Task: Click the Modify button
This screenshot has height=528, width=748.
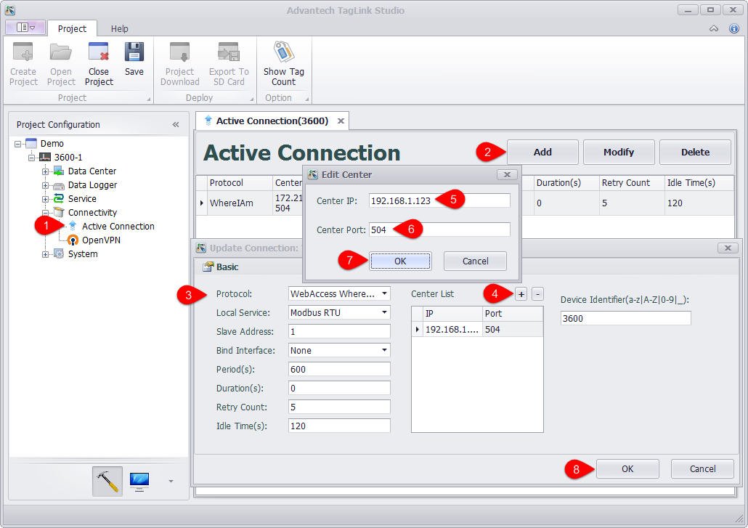Action: [619, 153]
